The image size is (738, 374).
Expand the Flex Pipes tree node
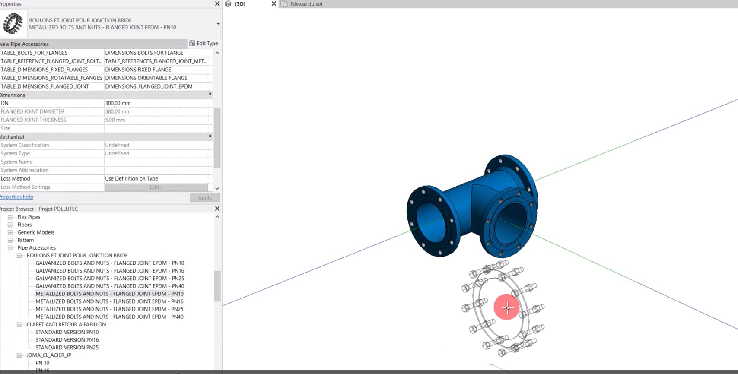(x=10, y=217)
